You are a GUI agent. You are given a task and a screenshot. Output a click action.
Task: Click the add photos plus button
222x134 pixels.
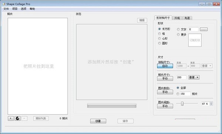pyautogui.click(x=11, y=119)
